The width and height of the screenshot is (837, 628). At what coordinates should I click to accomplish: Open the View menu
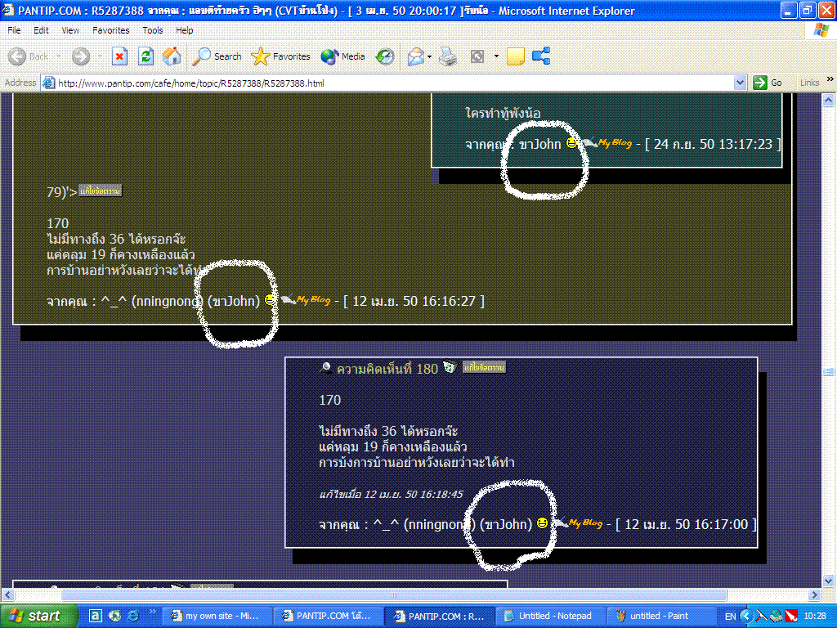(70, 30)
